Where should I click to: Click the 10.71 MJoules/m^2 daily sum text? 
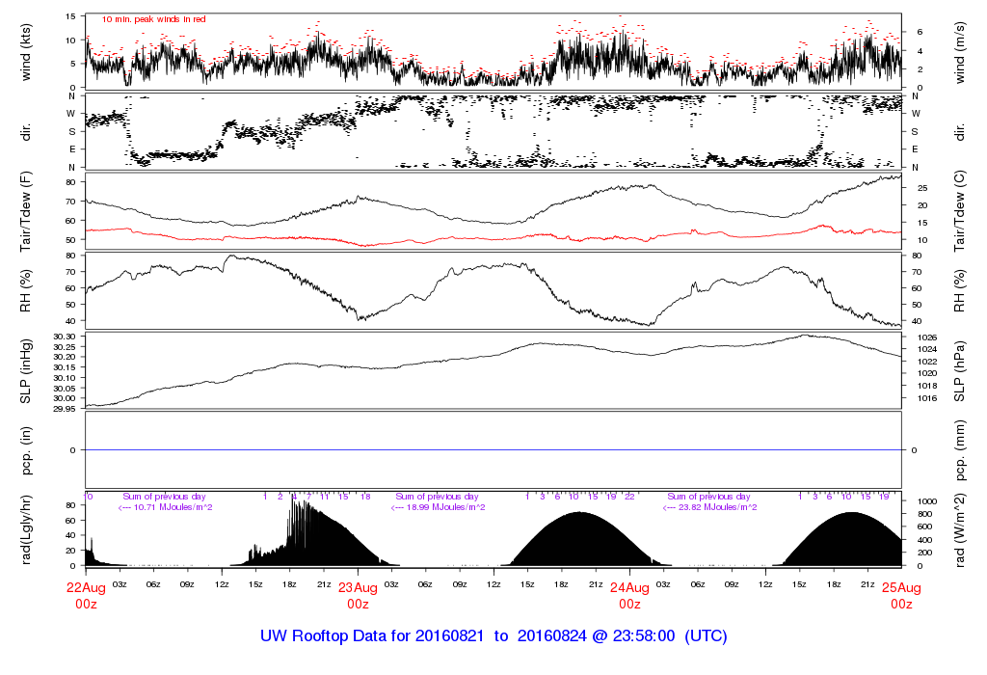click(x=165, y=507)
